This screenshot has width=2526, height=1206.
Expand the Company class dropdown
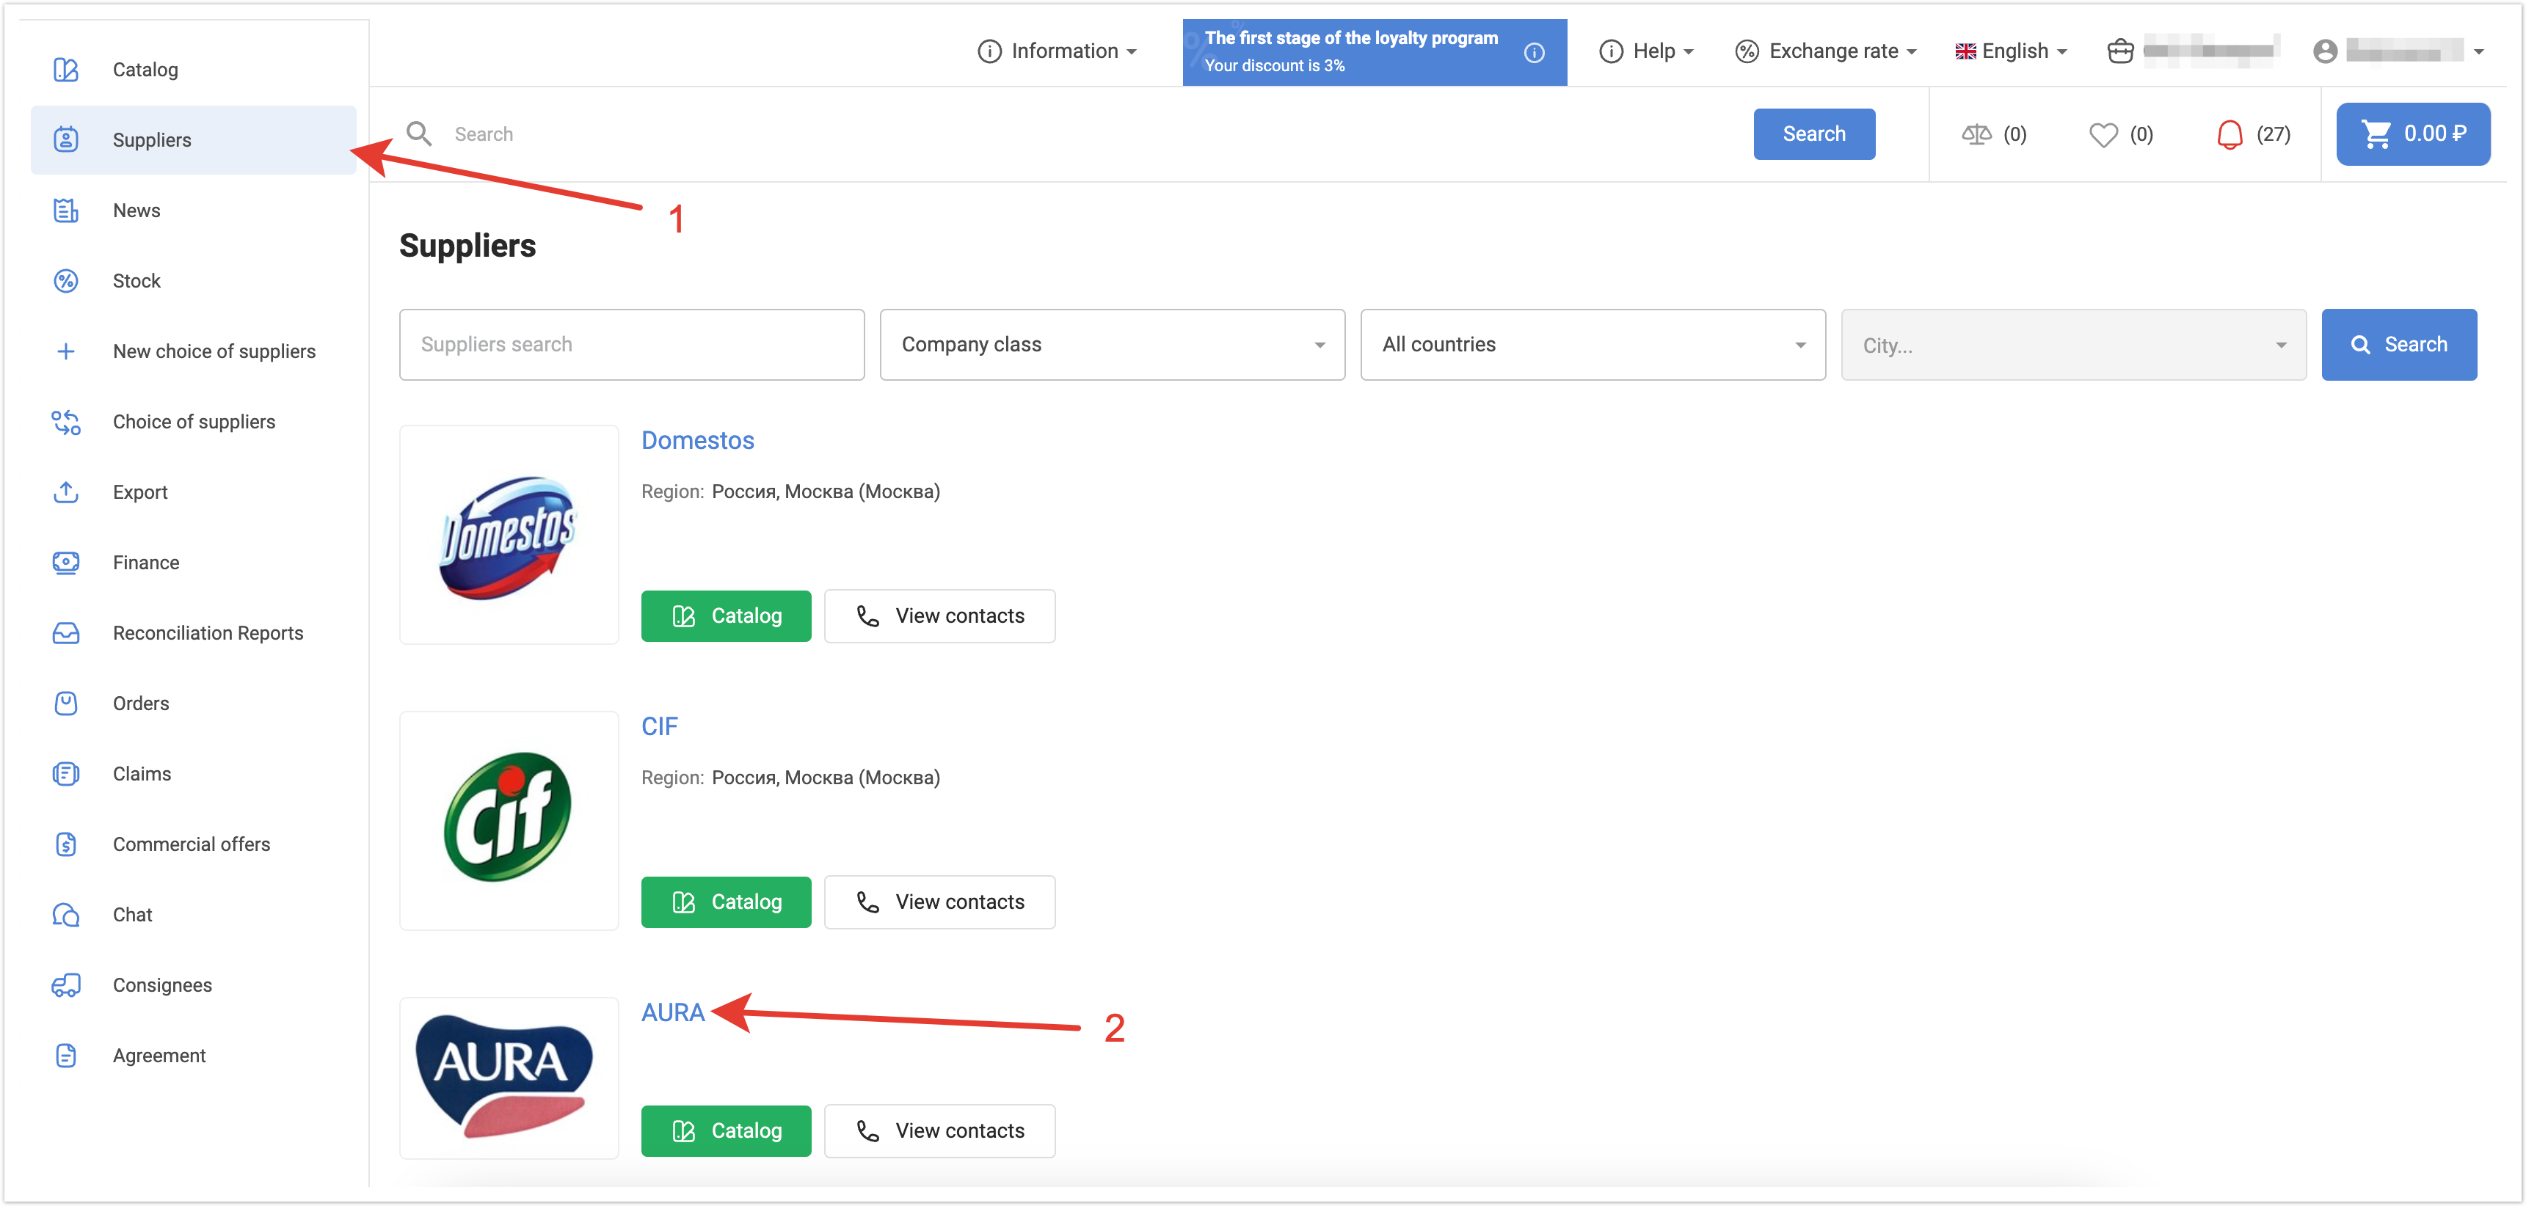coord(1112,344)
